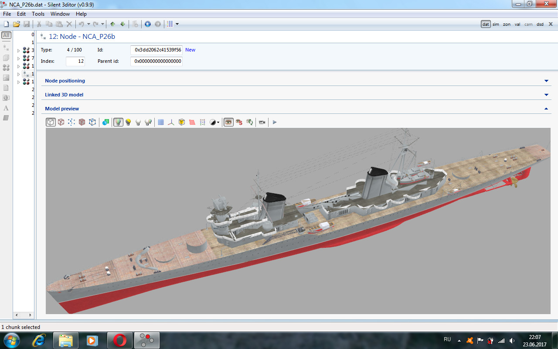The image size is (558, 349).
Task: Enable wireframe render mode in preview toolbar
Action: click(x=61, y=123)
